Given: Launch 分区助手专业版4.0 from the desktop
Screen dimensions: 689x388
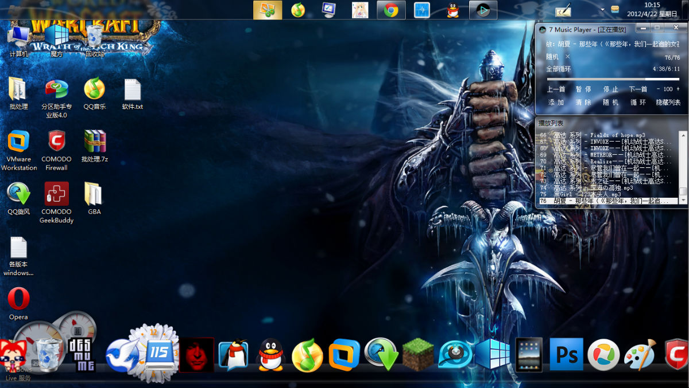Looking at the screenshot, I should click(x=56, y=98).
